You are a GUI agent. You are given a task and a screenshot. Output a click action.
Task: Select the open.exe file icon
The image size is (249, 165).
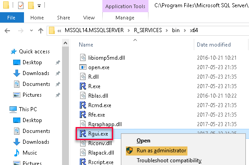83,67
